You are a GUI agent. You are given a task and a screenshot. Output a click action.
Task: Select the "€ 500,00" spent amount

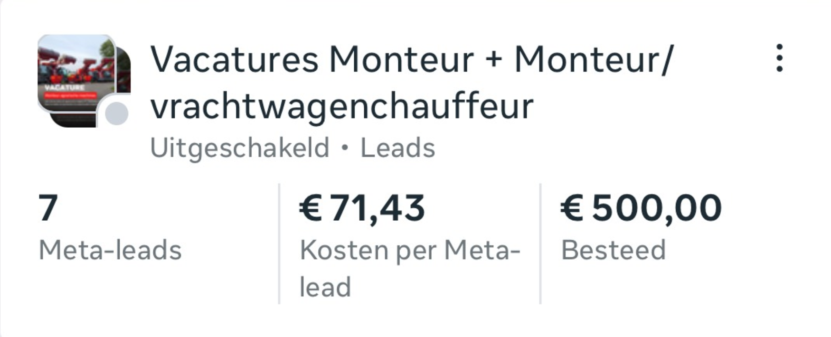coord(641,208)
